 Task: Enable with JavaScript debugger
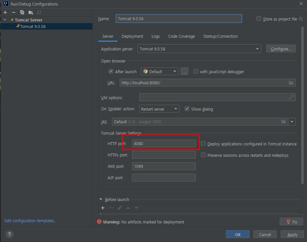pos(195,71)
